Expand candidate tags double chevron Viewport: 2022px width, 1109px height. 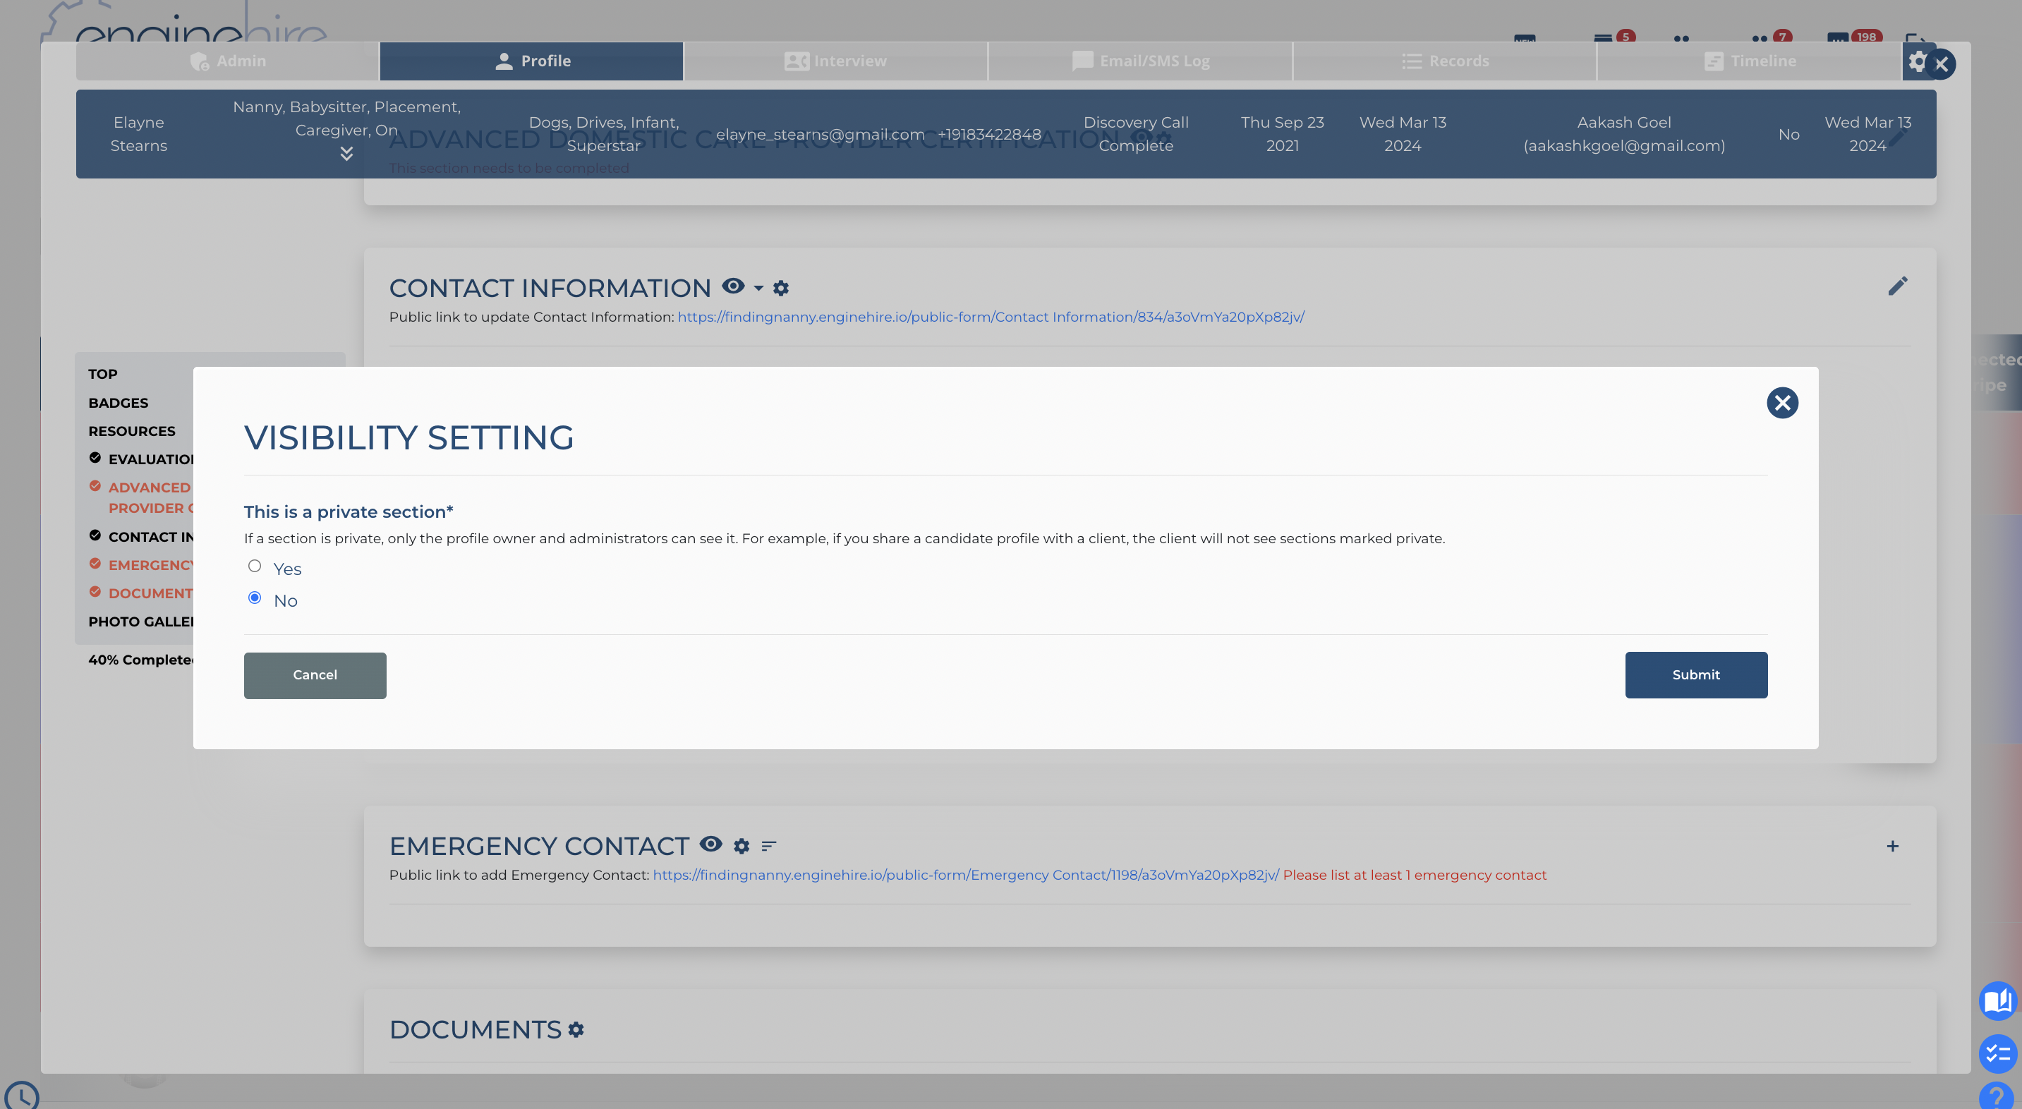click(x=346, y=154)
